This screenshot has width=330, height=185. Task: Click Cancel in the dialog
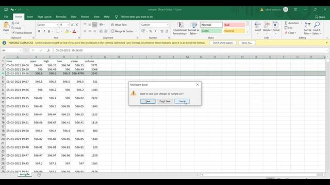tap(182, 101)
